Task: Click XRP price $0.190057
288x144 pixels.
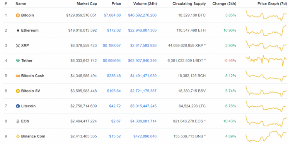Action: pyautogui.click(x=112, y=45)
